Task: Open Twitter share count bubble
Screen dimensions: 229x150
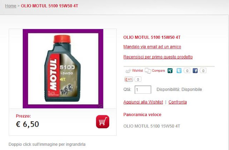Action: (x=187, y=71)
